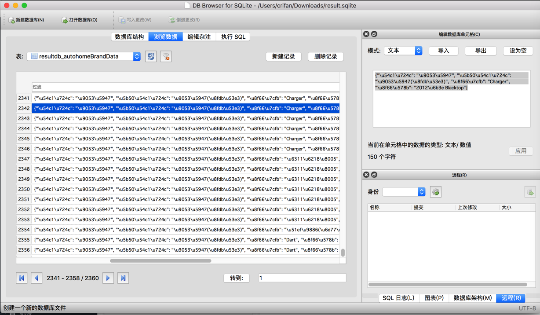The height and width of the screenshot is (315, 540).
Task: Open the cell edit mode (模式) dropdown
Action: (403, 51)
